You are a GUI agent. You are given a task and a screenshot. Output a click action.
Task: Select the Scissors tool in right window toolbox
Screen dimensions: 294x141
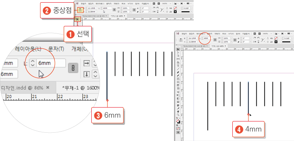click(178, 92)
